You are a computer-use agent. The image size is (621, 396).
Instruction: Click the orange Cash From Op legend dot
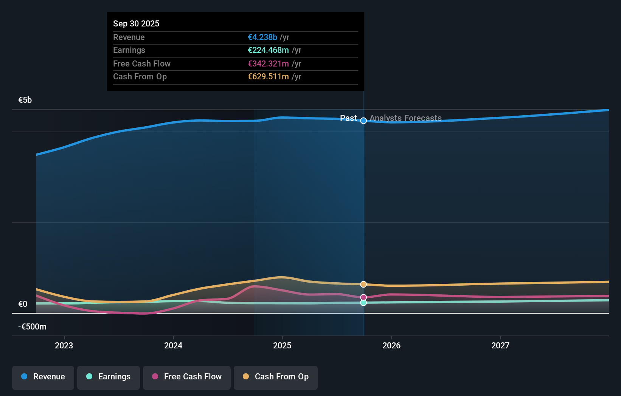tap(245, 377)
